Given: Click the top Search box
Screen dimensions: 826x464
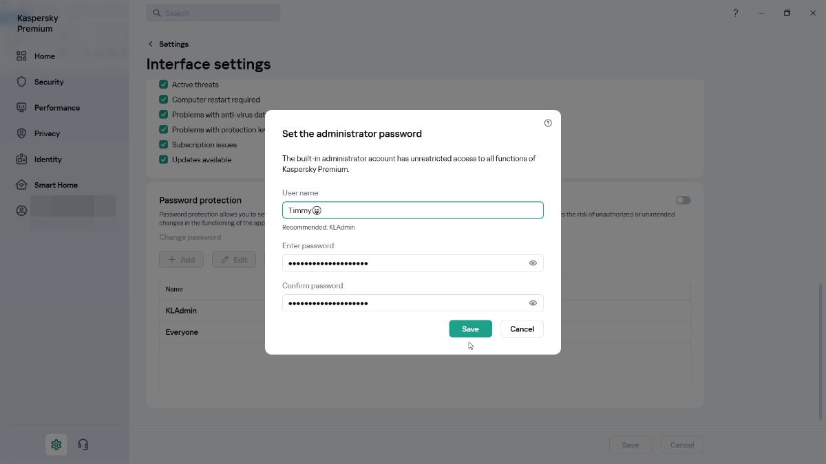Looking at the screenshot, I should [213, 13].
